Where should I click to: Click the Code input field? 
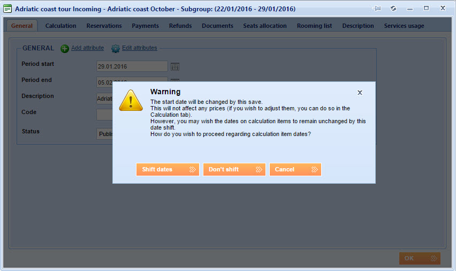tap(104, 115)
